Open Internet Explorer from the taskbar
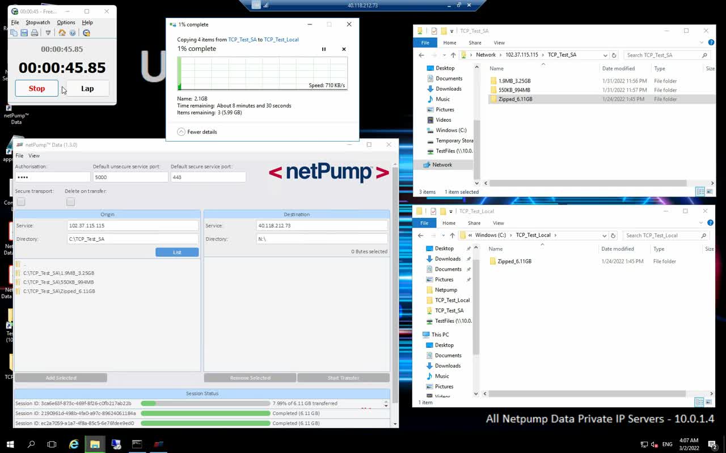Screen dimensions: 726x453 click(74, 445)
